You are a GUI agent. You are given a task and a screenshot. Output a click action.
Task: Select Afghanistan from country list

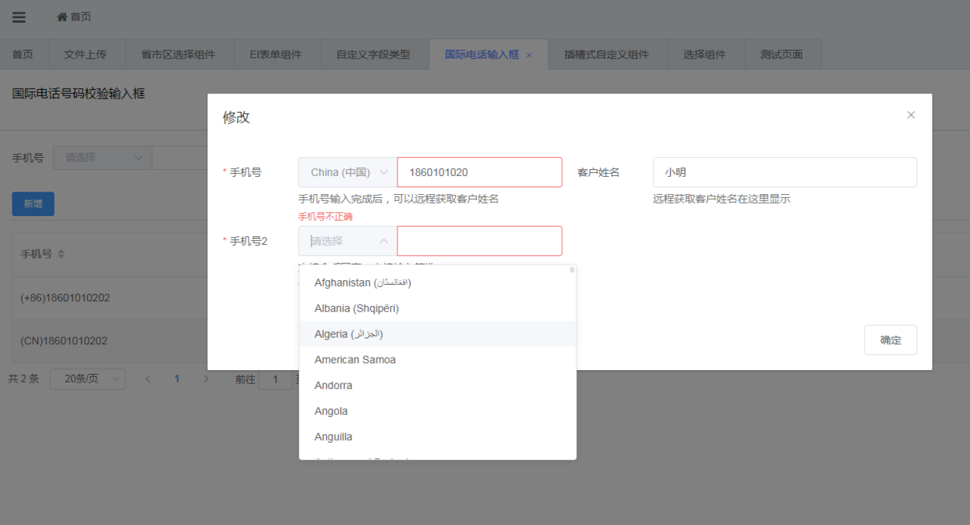pos(438,282)
